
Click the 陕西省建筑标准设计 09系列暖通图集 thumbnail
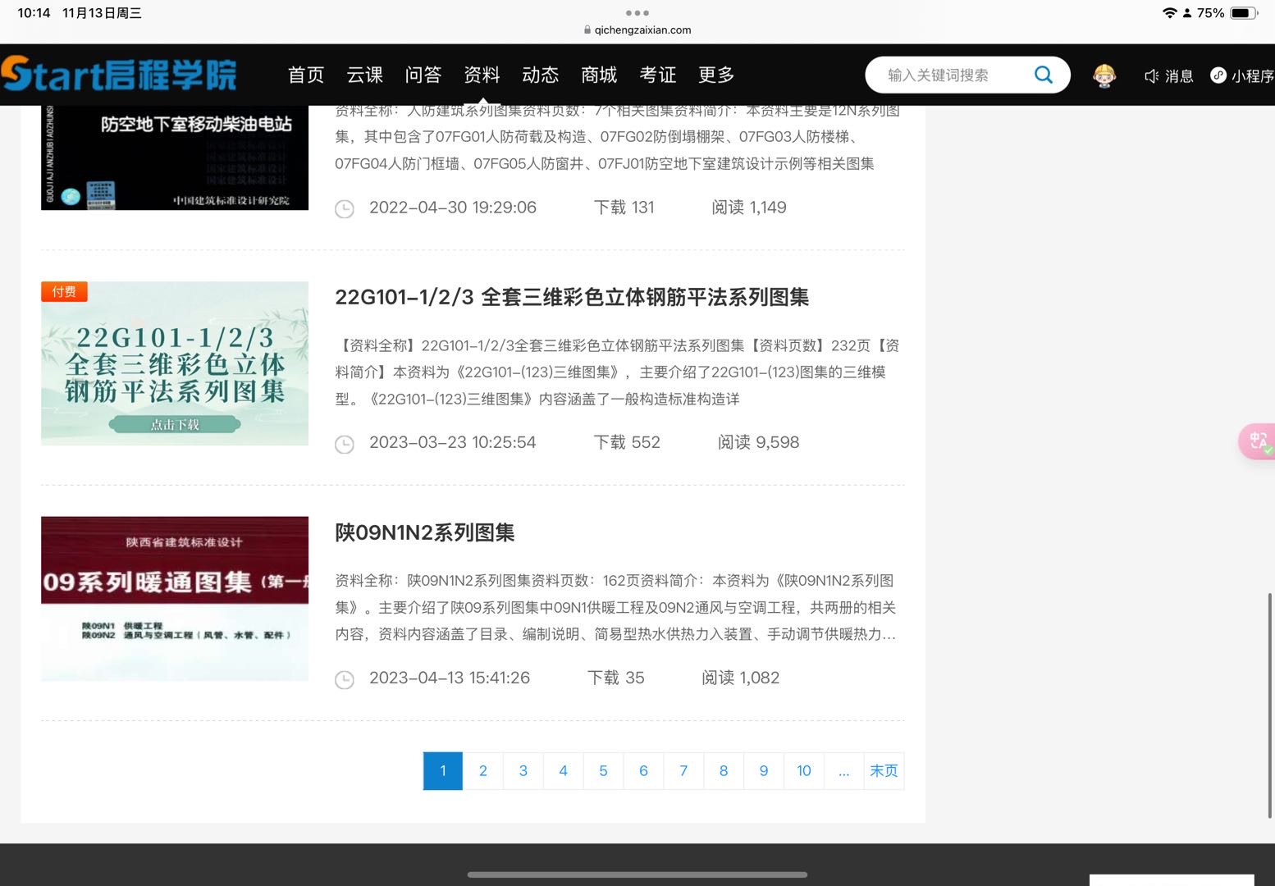(x=175, y=598)
